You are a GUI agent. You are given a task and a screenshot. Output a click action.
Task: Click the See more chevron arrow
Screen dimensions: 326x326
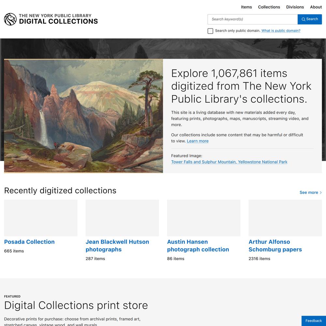pyautogui.click(x=320, y=193)
